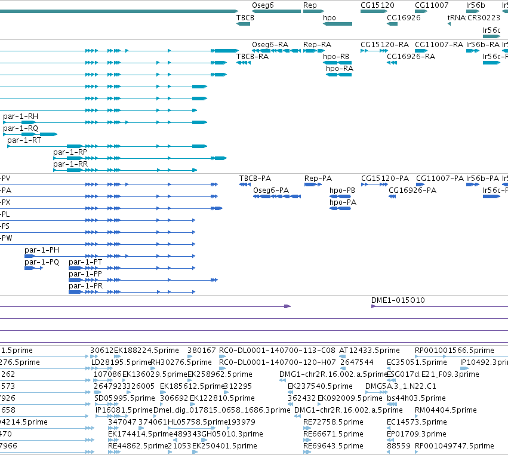The height and width of the screenshot is (455, 508).
Task: Click the par-1-PH protein label
Action: click(42, 250)
